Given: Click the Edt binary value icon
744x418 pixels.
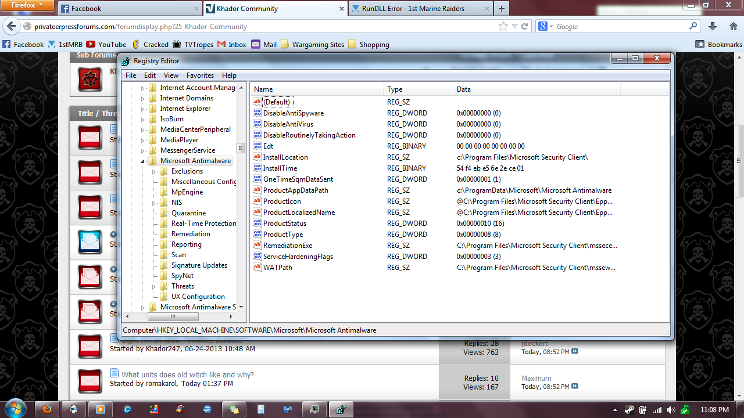Looking at the screenshot, I should (x=257, y=146).
